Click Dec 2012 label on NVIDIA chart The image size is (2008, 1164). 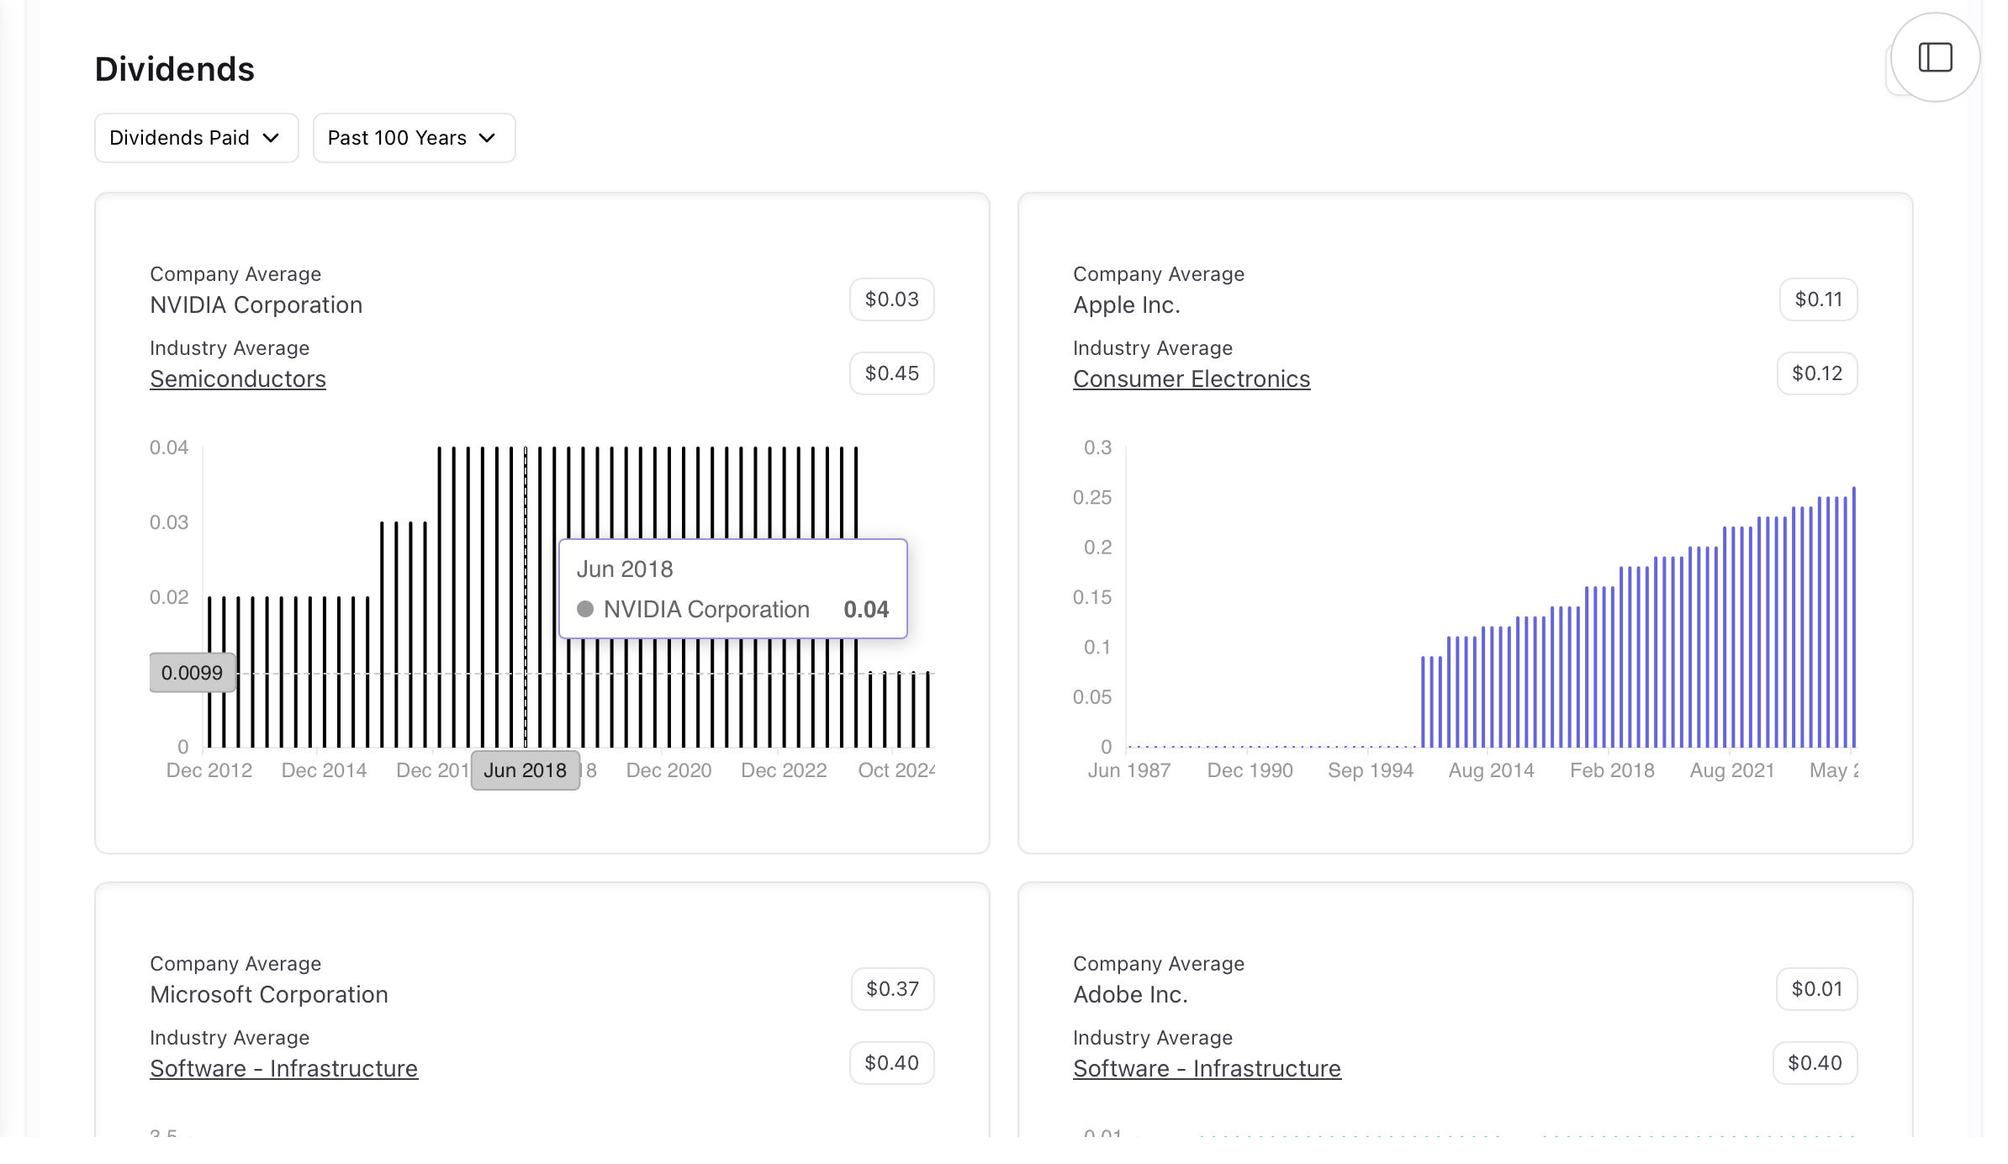[209, 770]
